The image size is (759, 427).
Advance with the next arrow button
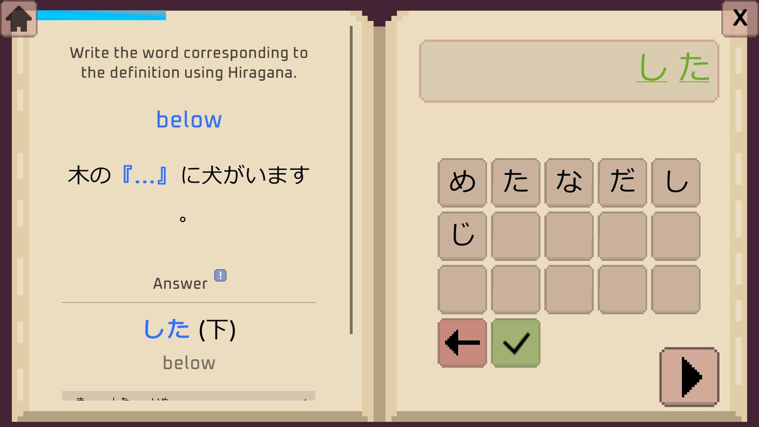(689, 377)
